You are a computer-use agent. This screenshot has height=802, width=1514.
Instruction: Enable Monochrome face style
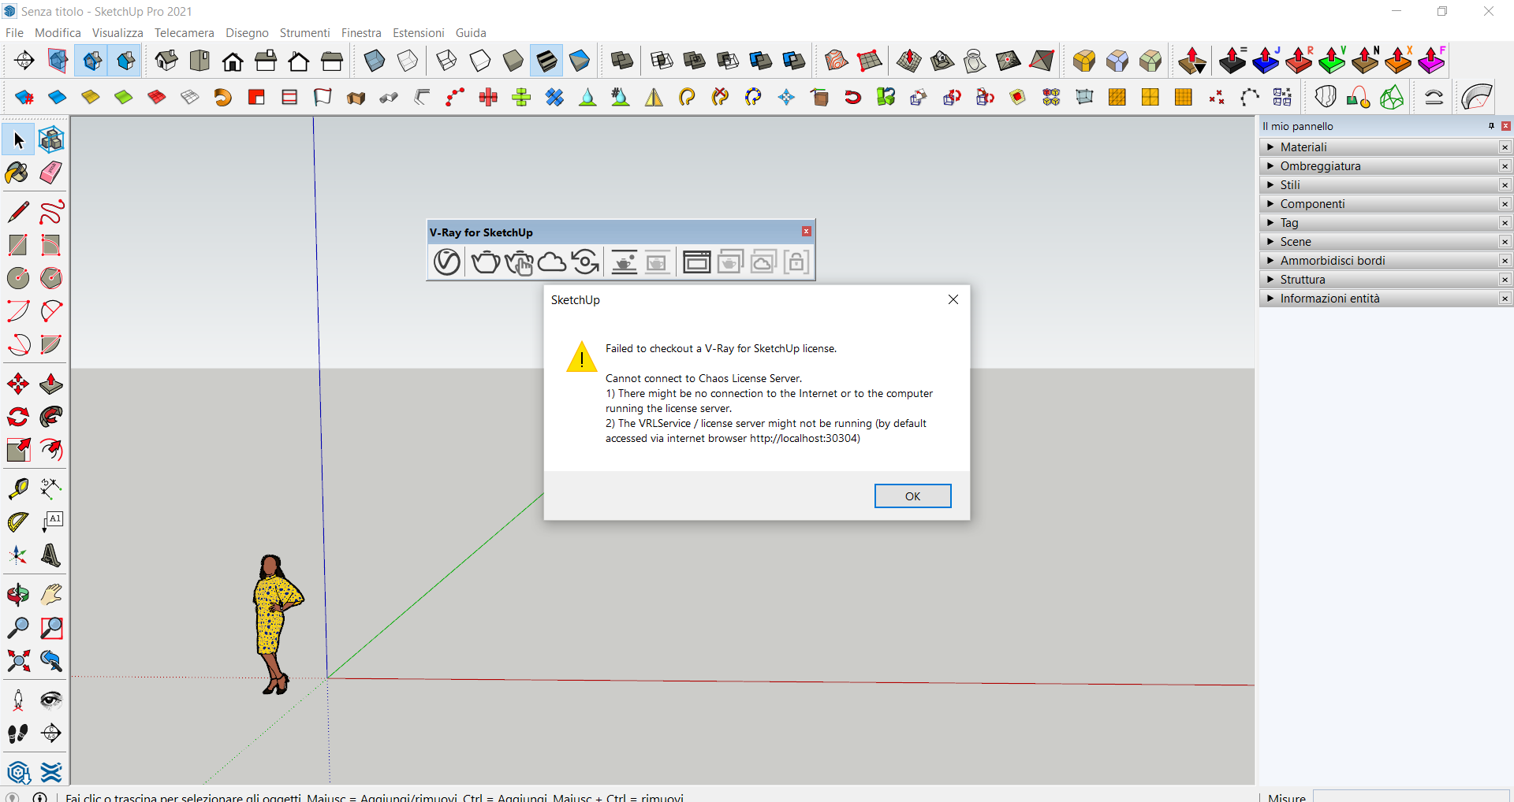pyautogui.click(x=580, y=61)
